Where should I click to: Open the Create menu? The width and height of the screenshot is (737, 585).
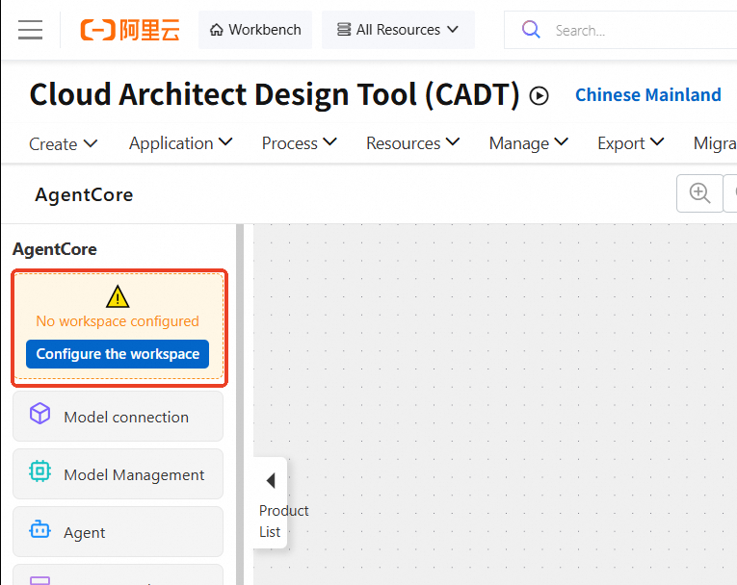click(64, 143)
